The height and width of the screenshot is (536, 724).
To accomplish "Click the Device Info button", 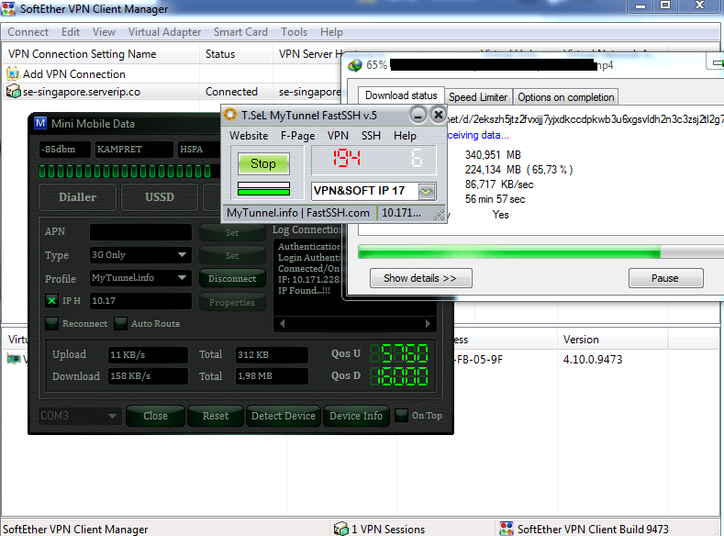I will coord(356,416).
